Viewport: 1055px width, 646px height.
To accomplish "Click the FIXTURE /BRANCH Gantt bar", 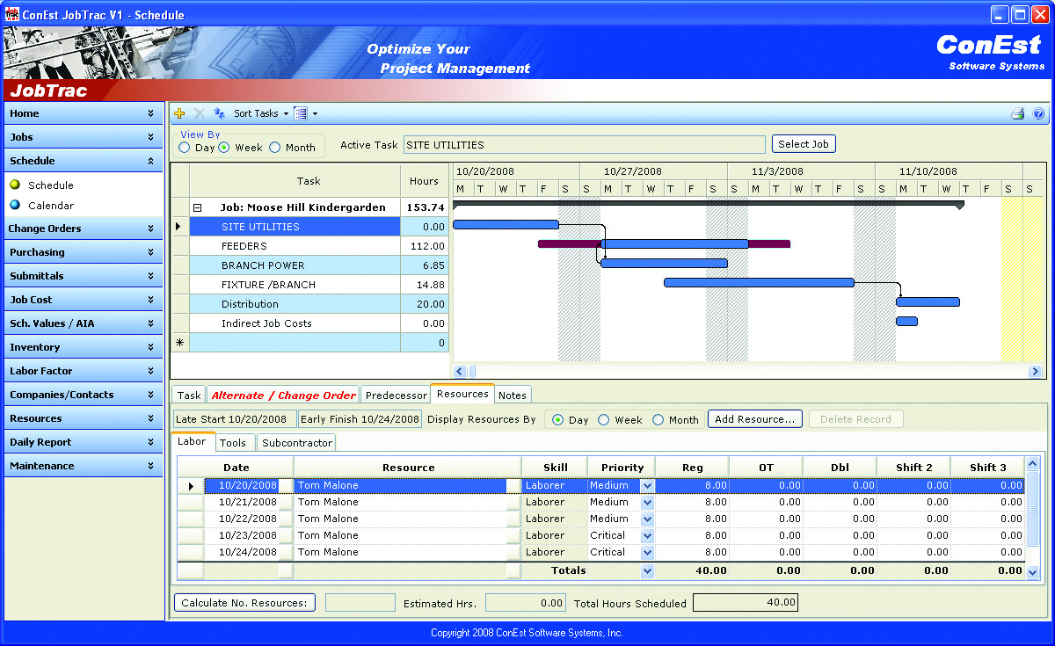I will pyautogui.click(x=759, y=283).
